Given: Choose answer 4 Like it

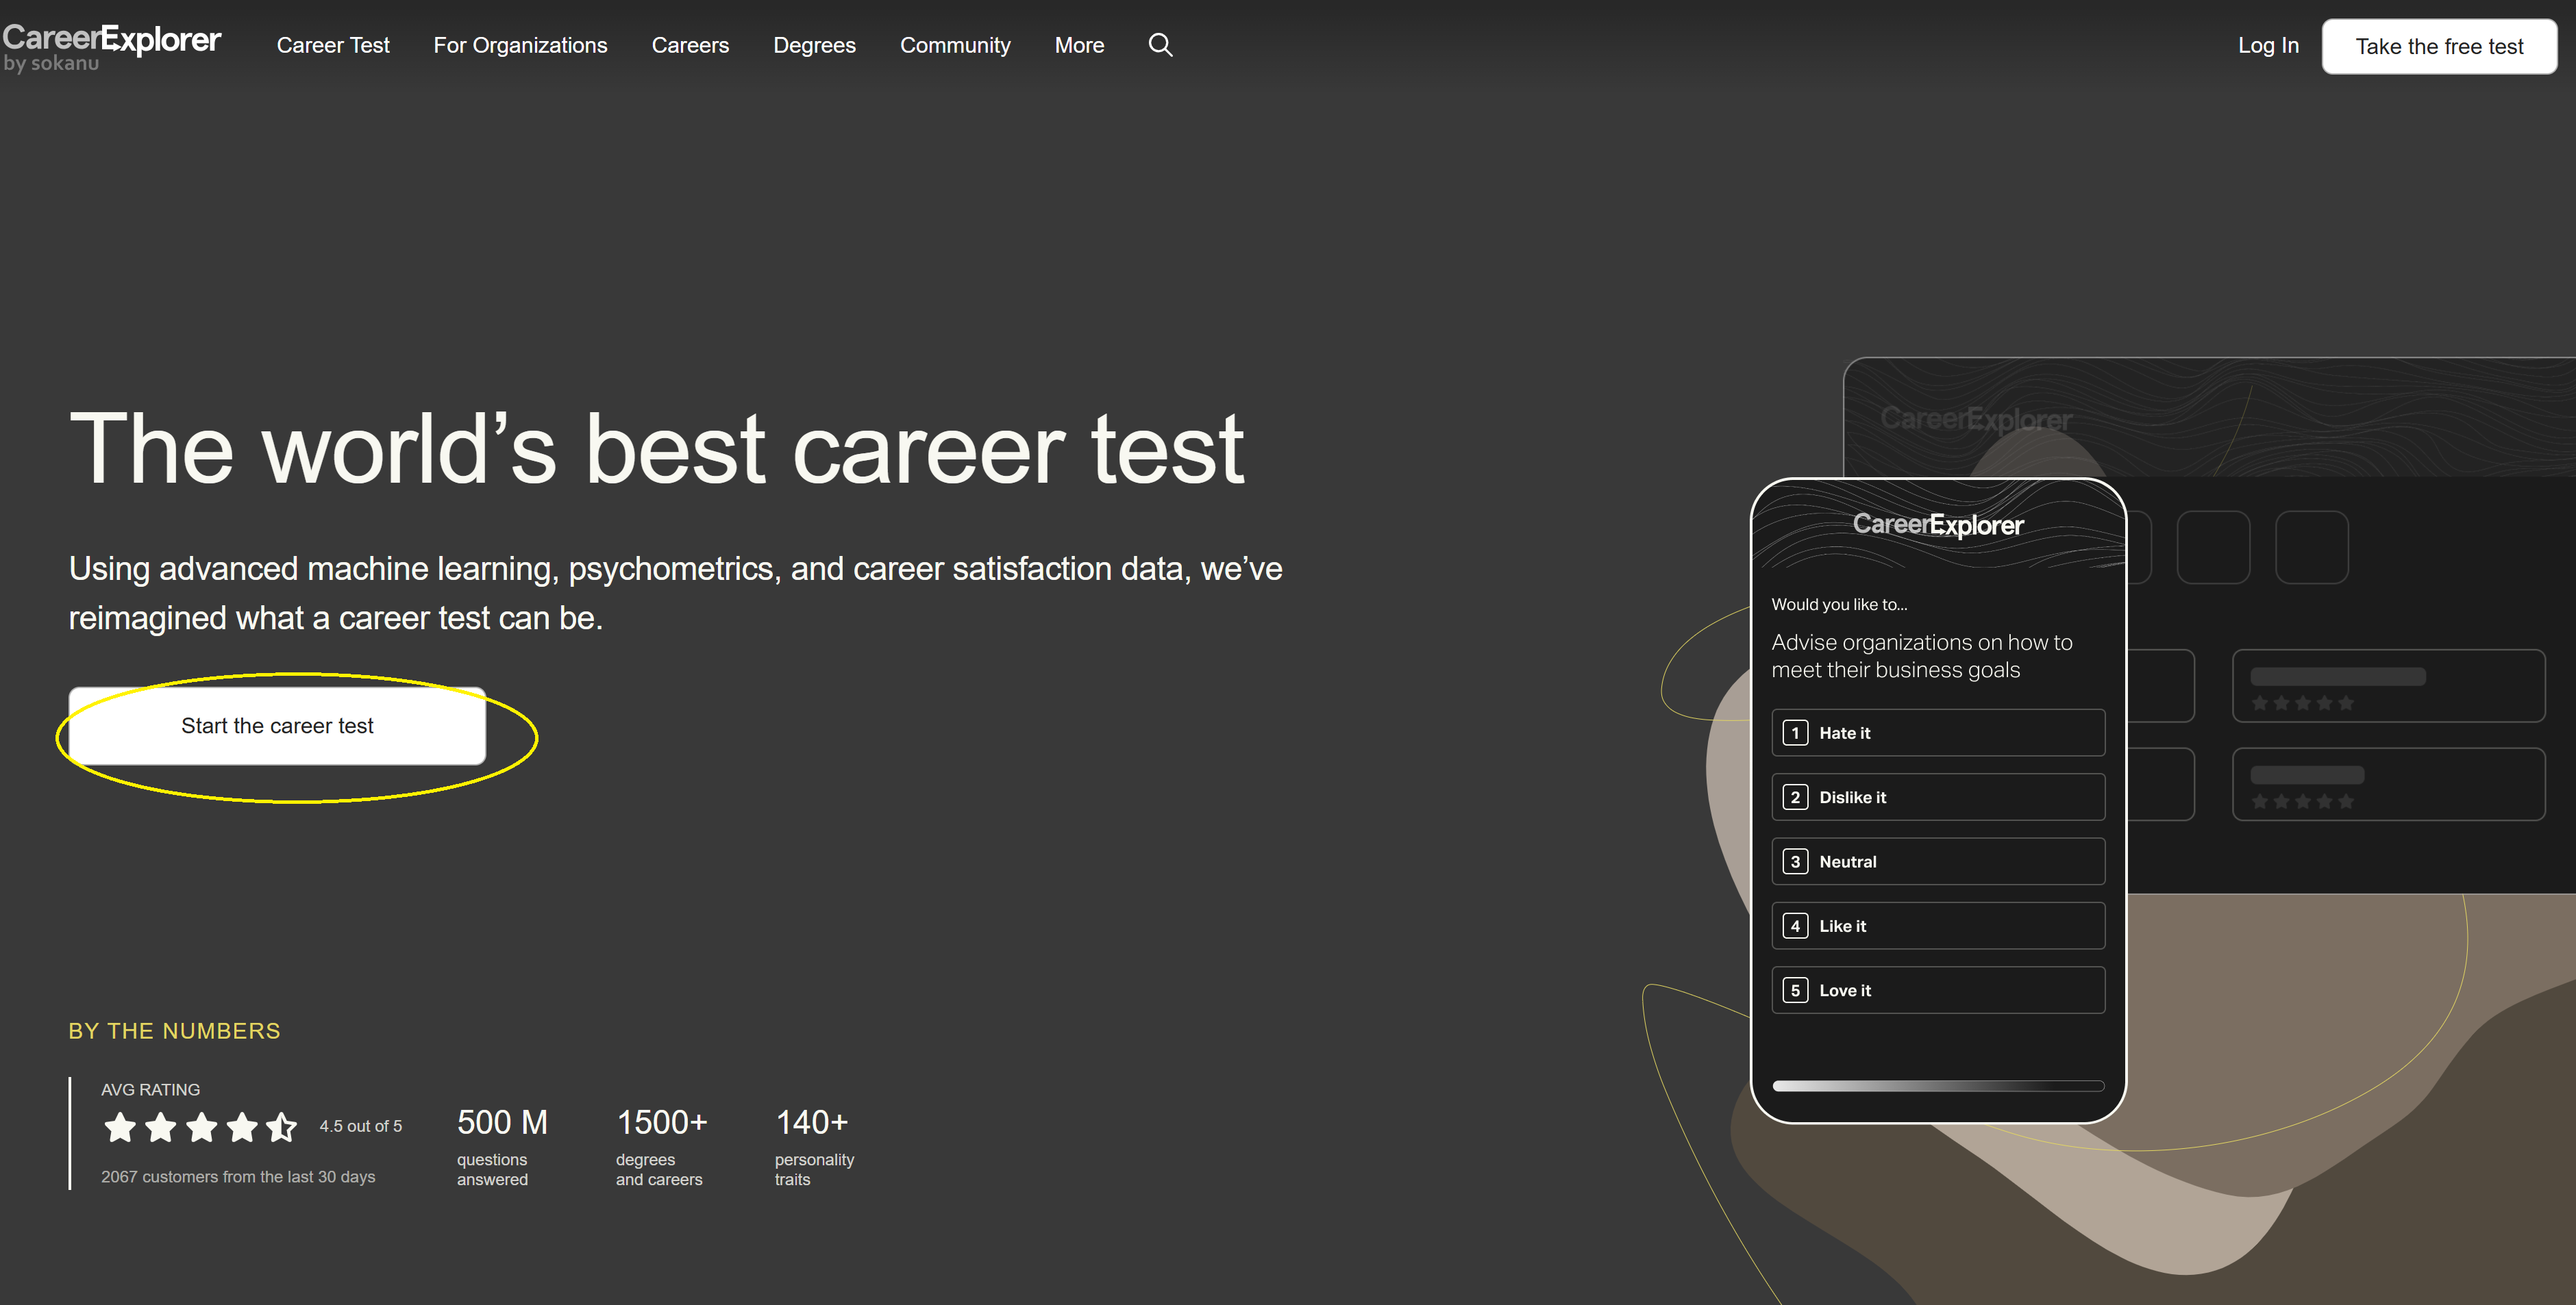Looking at the screenshot, I should [1938, 926].
